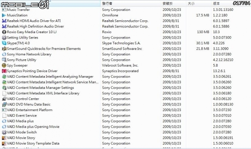Click the Music Transfer program icon

point(4,10)
